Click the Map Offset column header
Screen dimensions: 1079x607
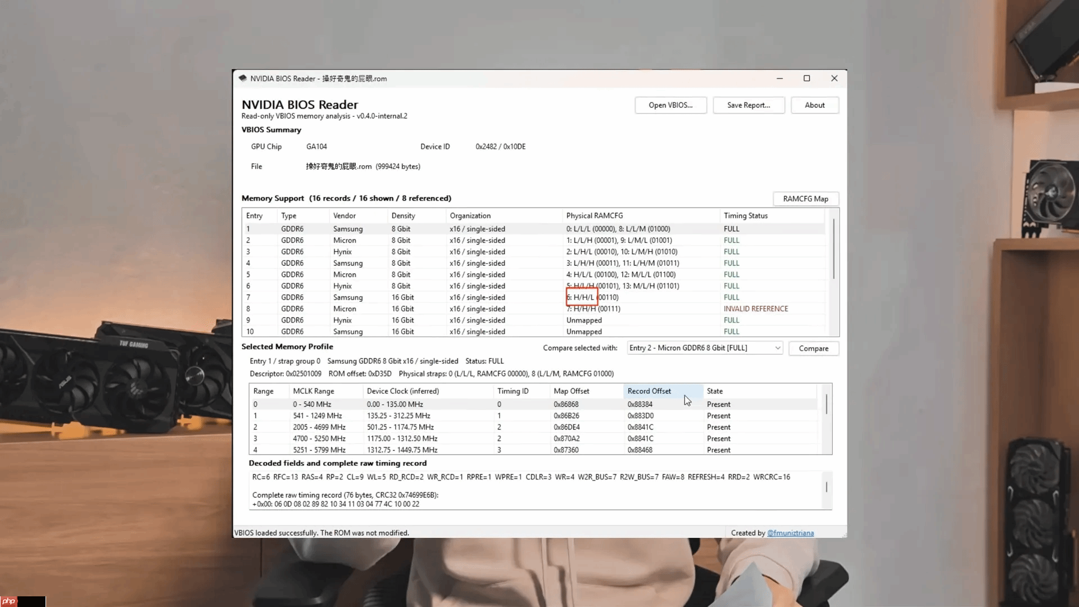click(587, 391)
